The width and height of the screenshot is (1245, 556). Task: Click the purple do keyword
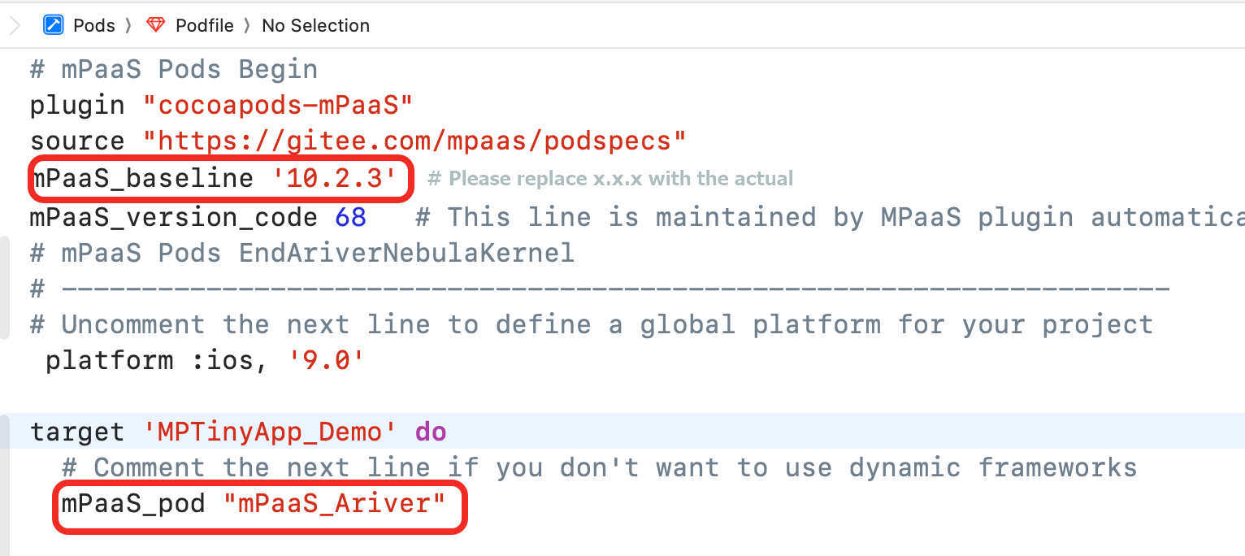431,432
